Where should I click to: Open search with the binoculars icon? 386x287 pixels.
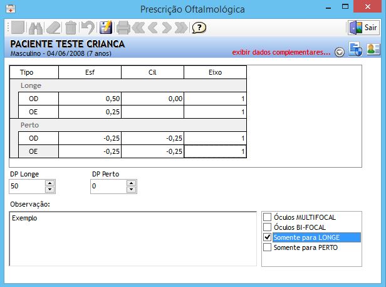click(36, 28)
